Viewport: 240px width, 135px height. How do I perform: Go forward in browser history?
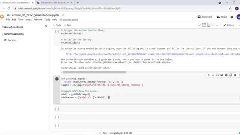tap(3, 8)
